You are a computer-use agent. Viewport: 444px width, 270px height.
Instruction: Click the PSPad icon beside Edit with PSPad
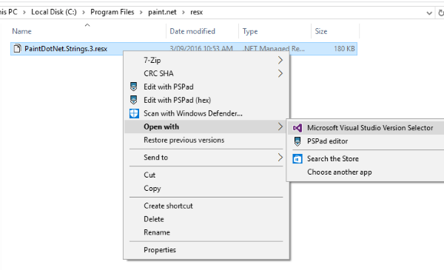coord(133,87)
